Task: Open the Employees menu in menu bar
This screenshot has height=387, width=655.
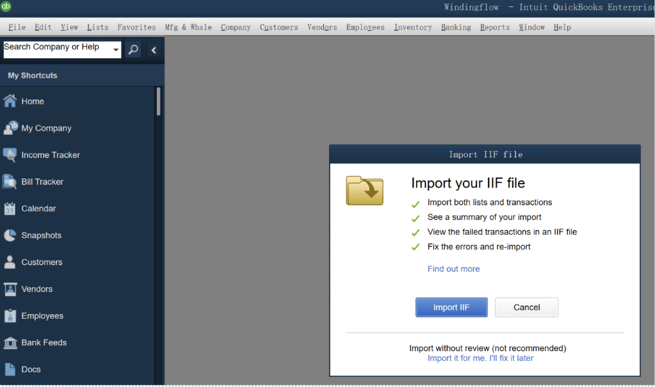Action: 365,27
